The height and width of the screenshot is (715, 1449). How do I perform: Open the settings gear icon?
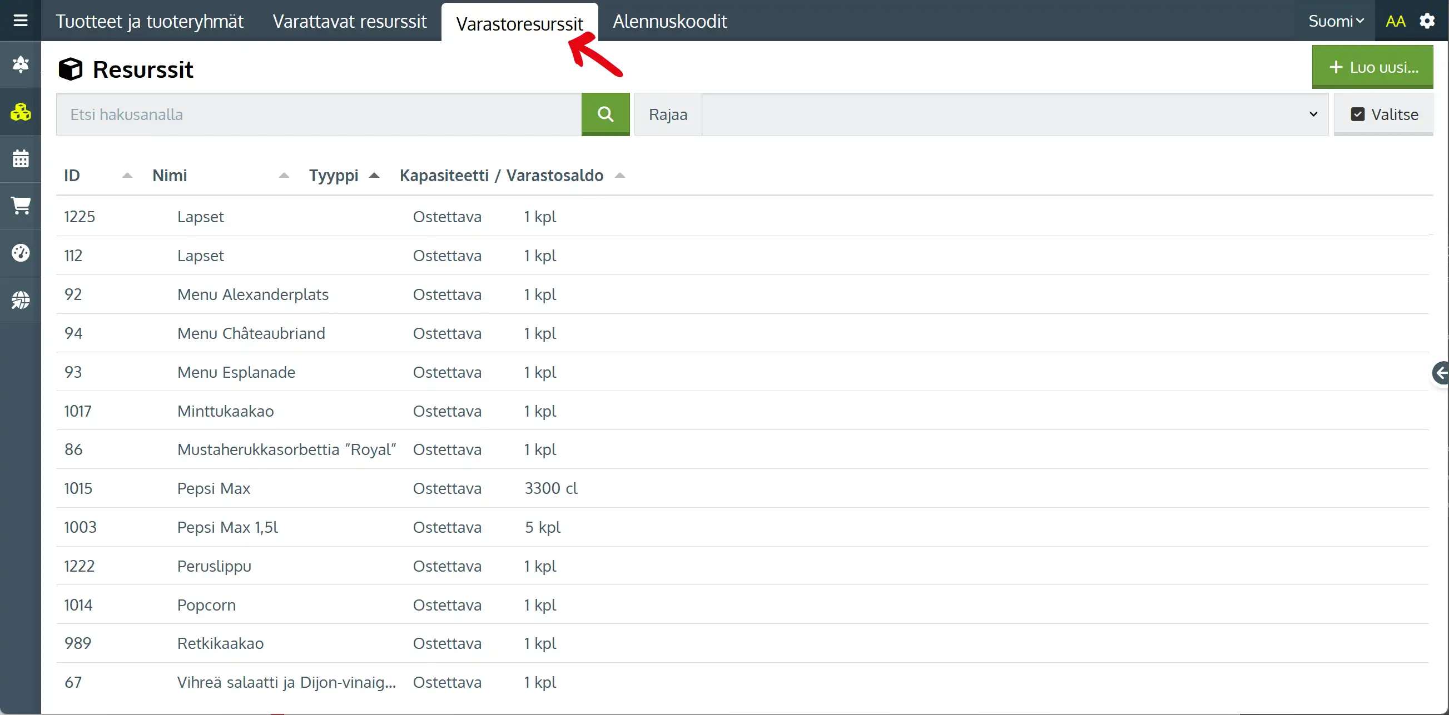(1427, 21)
